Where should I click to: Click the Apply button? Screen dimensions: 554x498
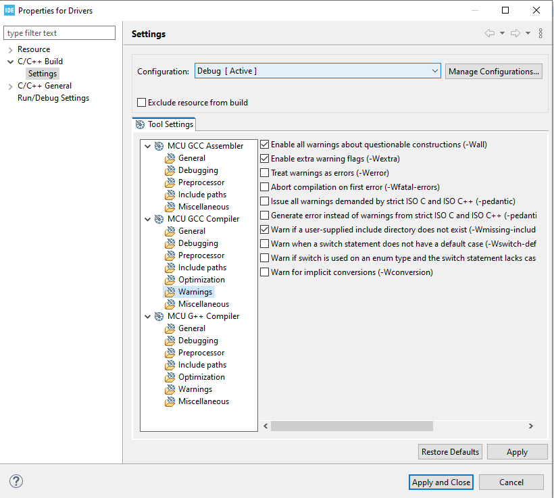517,451
